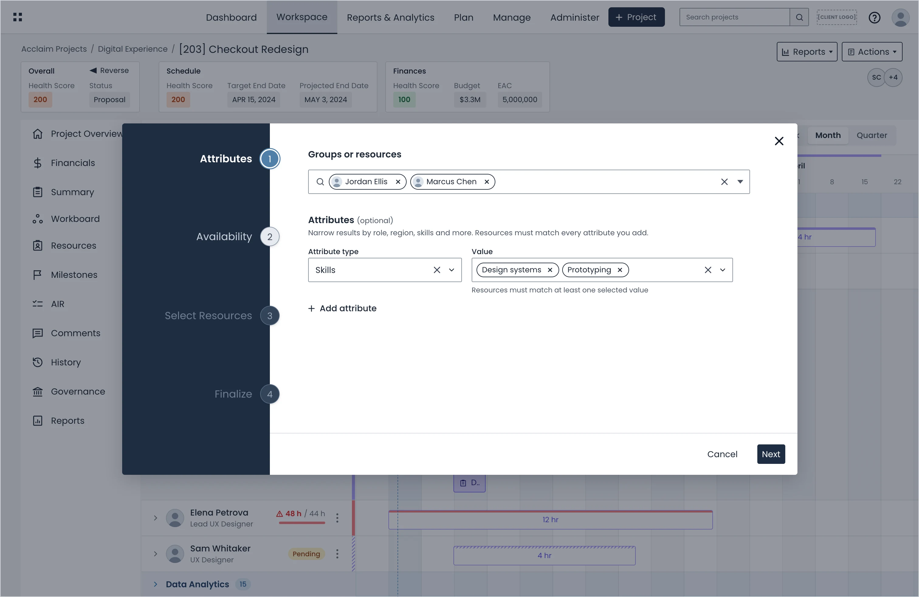This screenshot has height=597, width=919.
Task: Remove the Jordan Ellis chip
Action: coord(398,181)
